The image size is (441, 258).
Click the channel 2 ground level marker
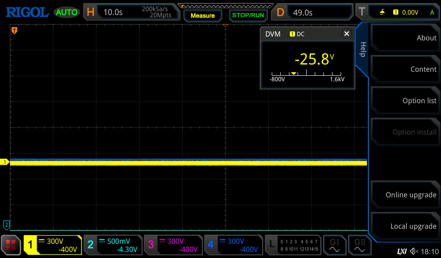[x=6, y=224]
